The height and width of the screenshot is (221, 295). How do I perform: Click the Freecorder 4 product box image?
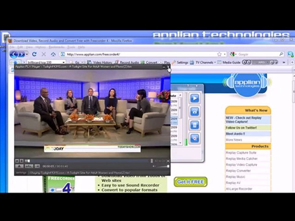pyautogui.click(x=59, y=184)
